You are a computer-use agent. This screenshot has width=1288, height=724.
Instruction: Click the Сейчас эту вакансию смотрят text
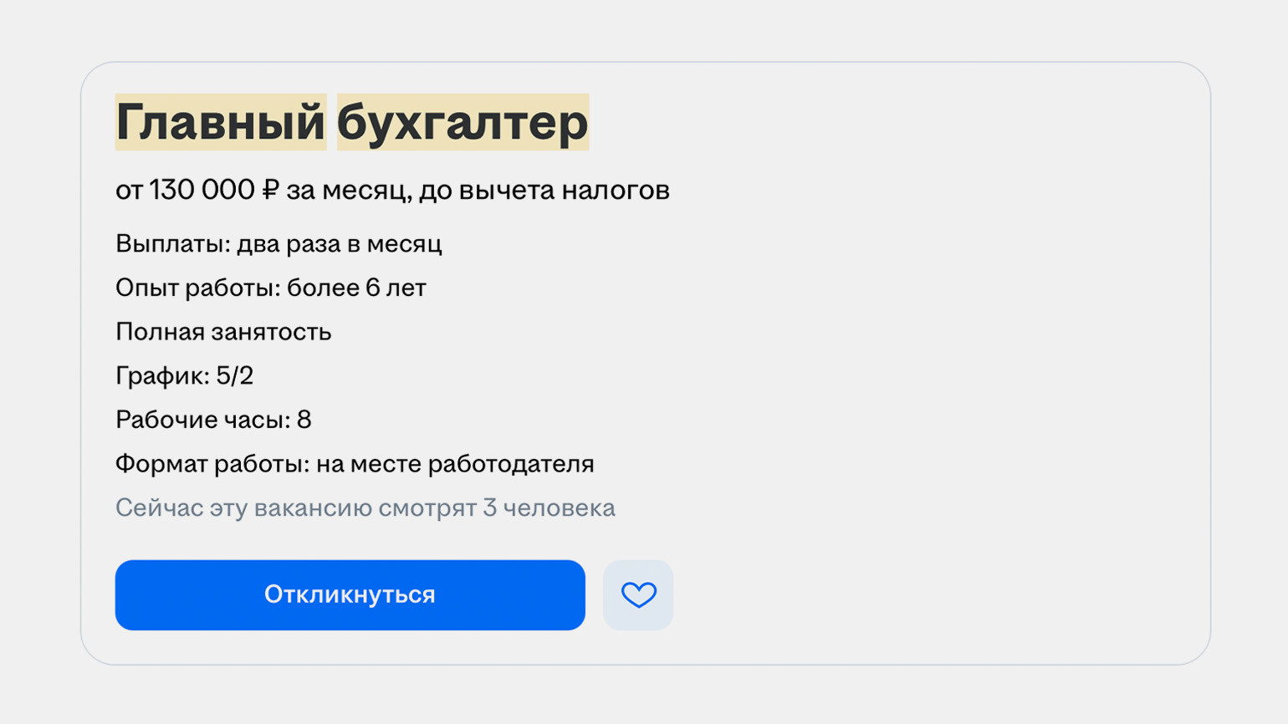point(296,508)
